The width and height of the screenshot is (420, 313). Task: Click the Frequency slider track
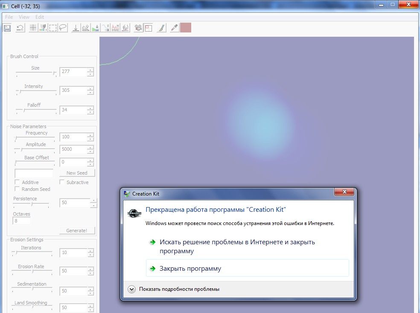[35, 138]
